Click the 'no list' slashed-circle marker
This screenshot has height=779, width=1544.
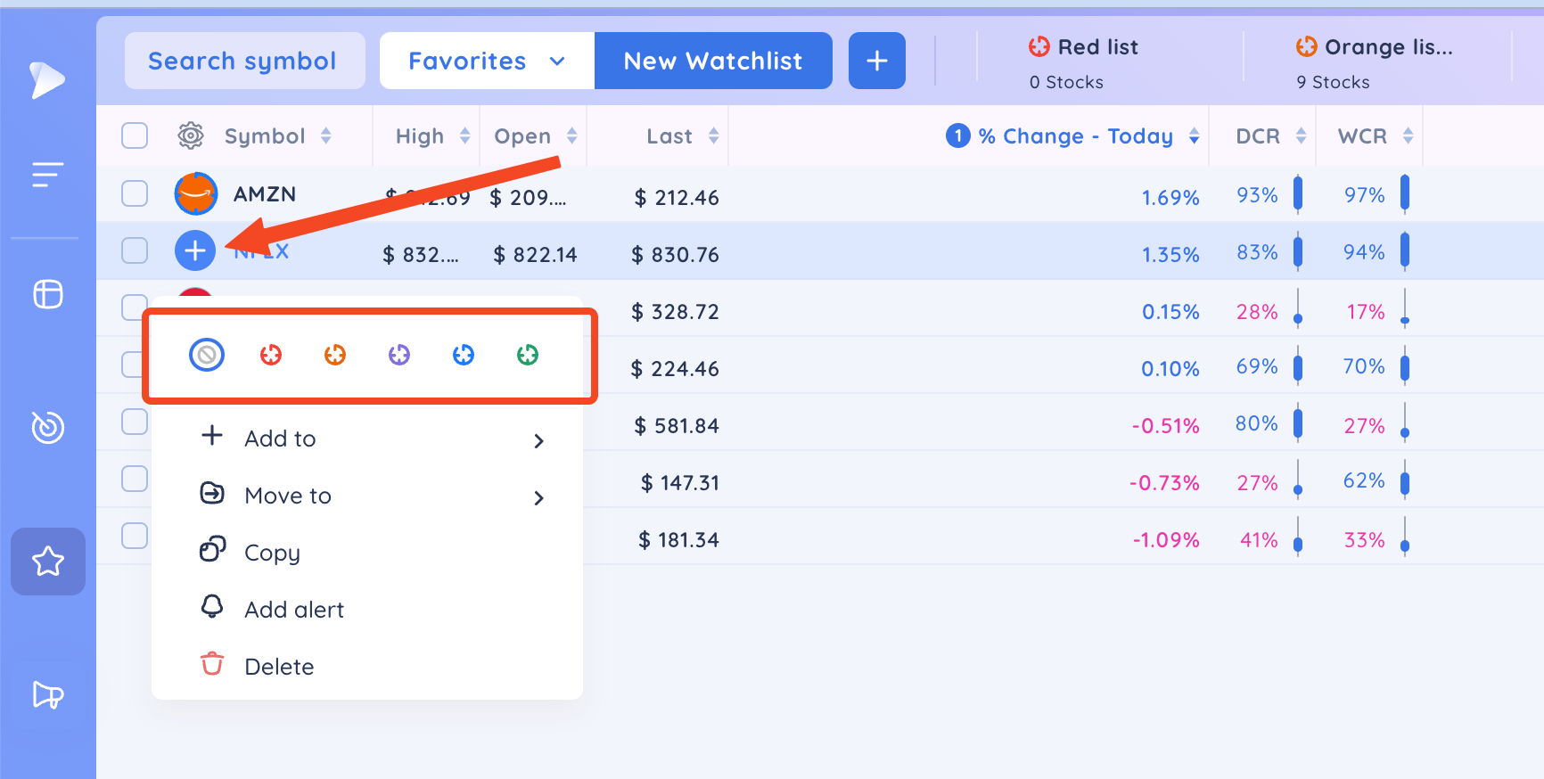click(206, 354)
